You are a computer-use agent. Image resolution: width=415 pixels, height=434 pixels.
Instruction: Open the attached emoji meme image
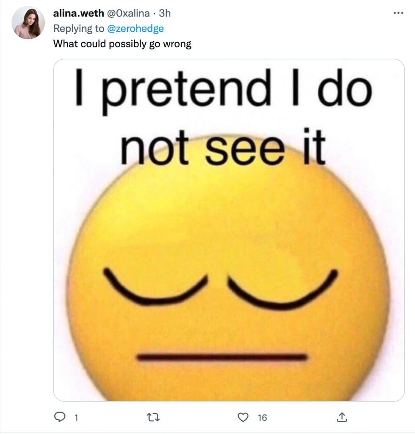229,237
